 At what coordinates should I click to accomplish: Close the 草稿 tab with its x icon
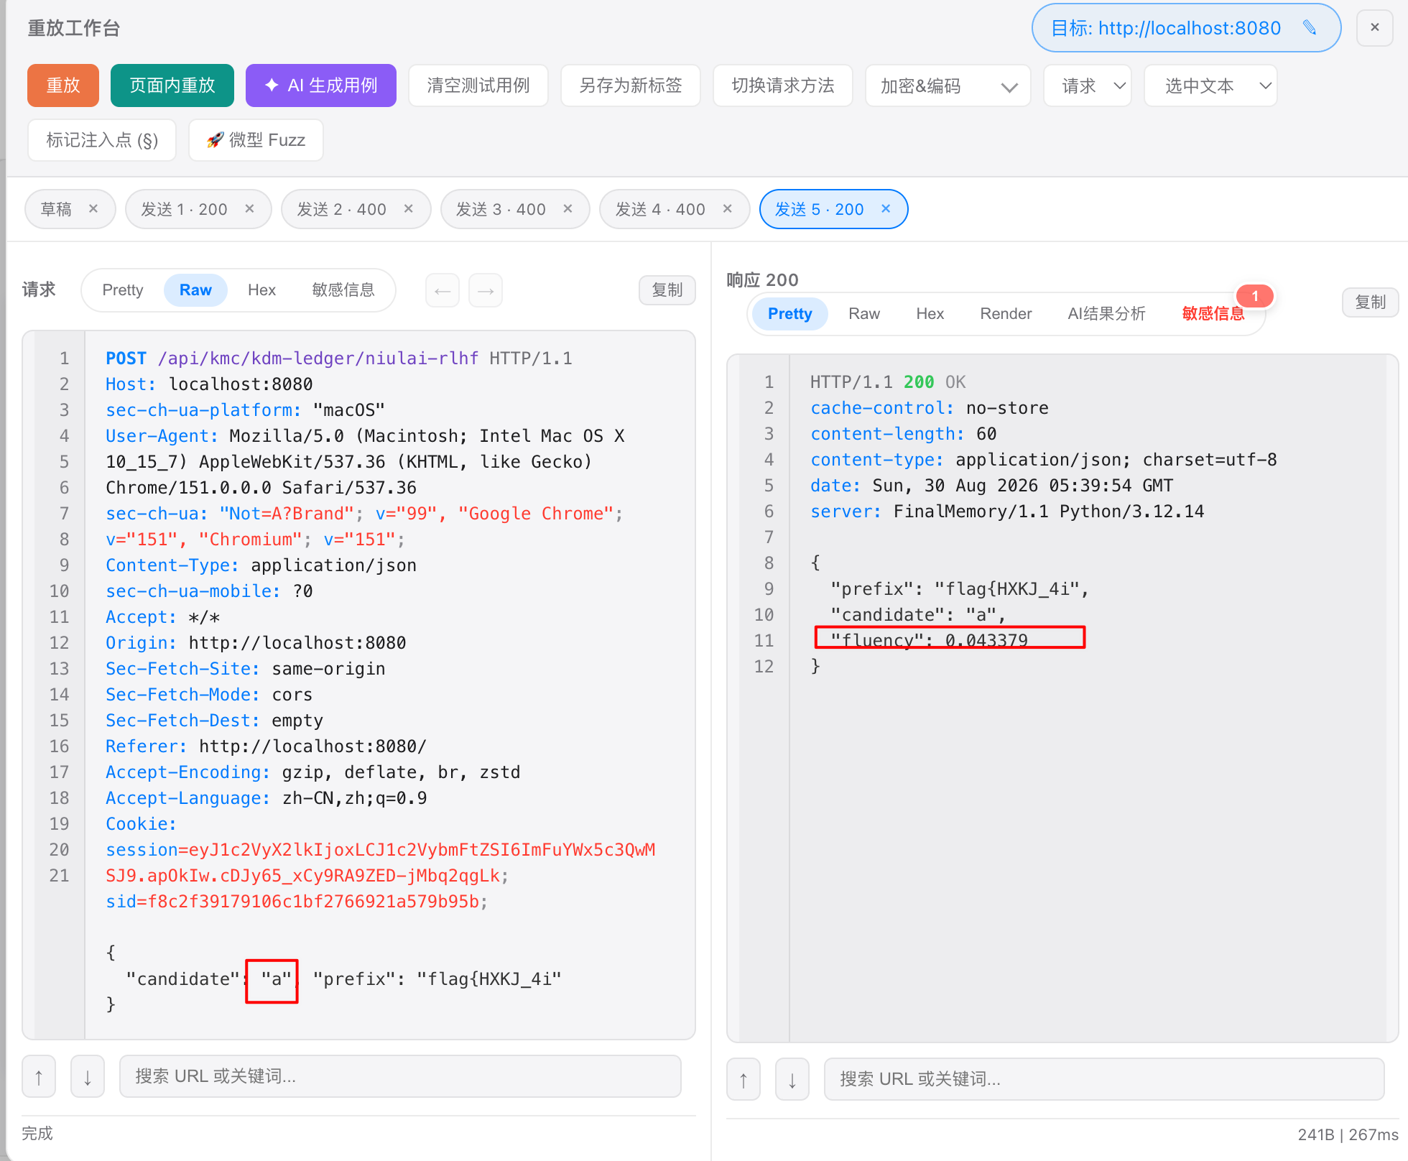click(93, 209)
